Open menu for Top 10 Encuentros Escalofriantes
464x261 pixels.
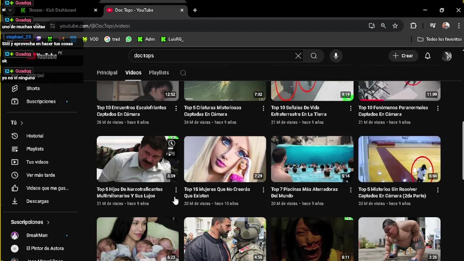coord(176,108)
